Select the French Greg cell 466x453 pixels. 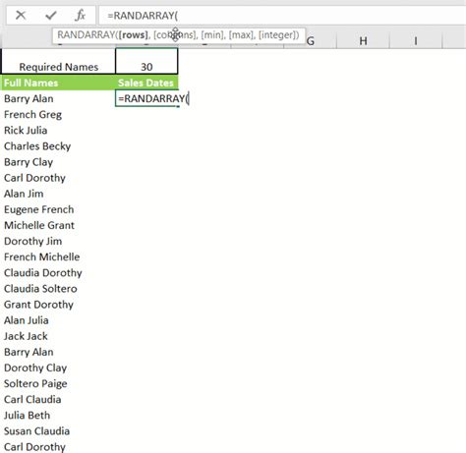point(58,115)
